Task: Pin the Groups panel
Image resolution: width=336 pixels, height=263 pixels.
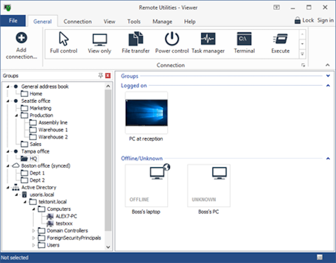Action: click(x=100, y=75)
